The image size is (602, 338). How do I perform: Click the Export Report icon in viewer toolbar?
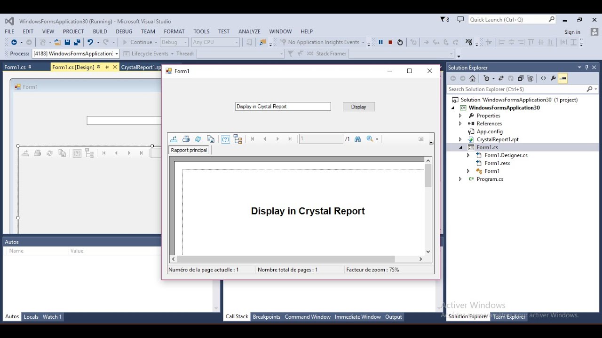click(174, 139)
